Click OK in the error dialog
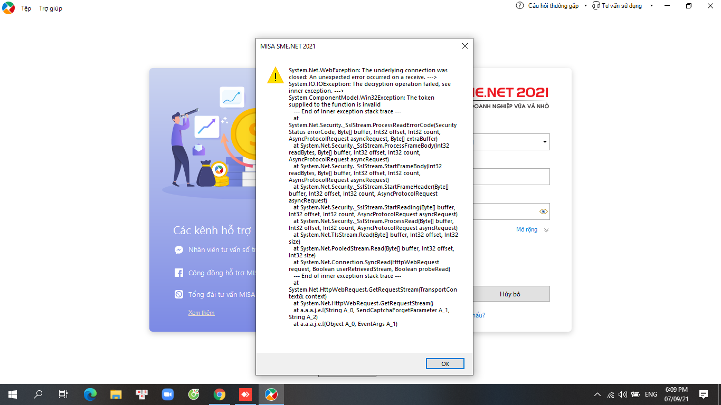 (445, 364)
